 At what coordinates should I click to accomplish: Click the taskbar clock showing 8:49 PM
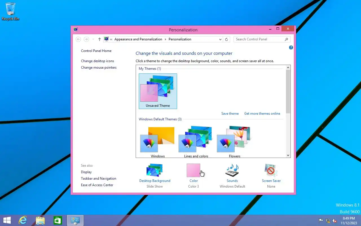tap(349, 221)
